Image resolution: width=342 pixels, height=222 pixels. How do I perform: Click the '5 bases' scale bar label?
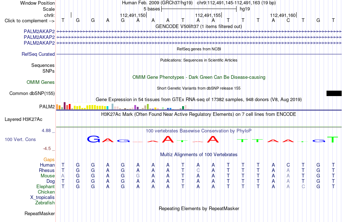(152, 9)
